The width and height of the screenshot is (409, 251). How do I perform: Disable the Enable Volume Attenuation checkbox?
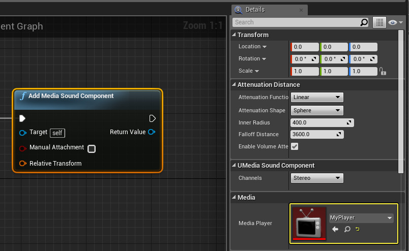coord(295,146)
